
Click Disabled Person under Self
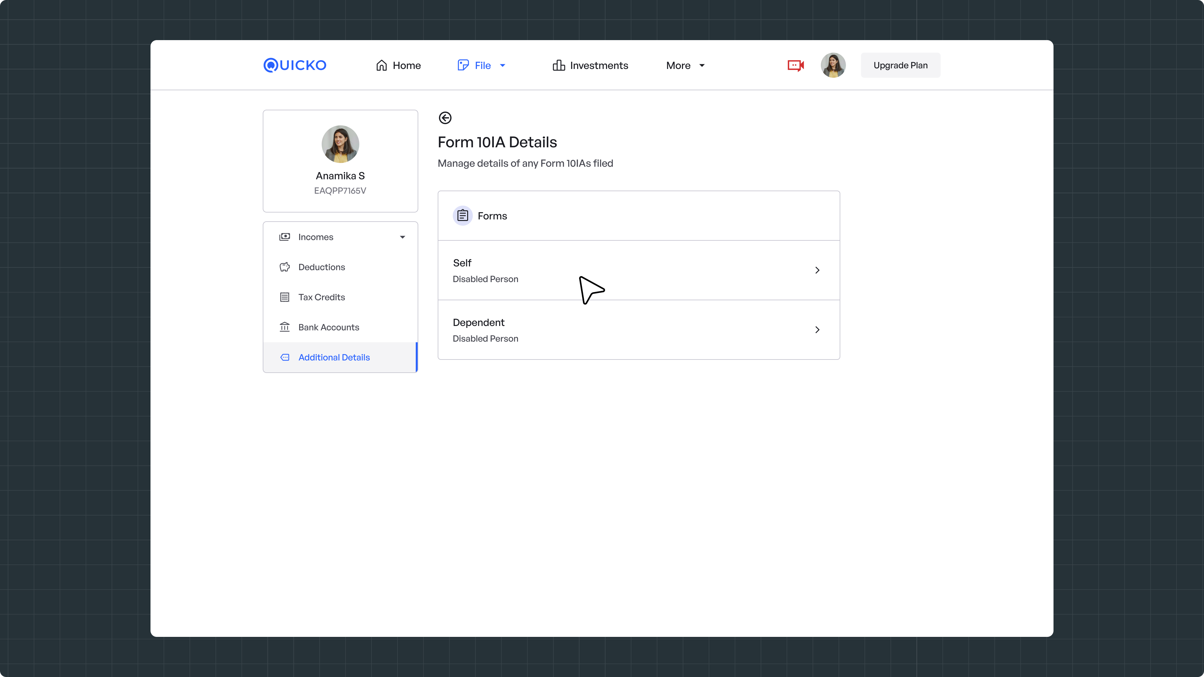[x=485, y=279]
